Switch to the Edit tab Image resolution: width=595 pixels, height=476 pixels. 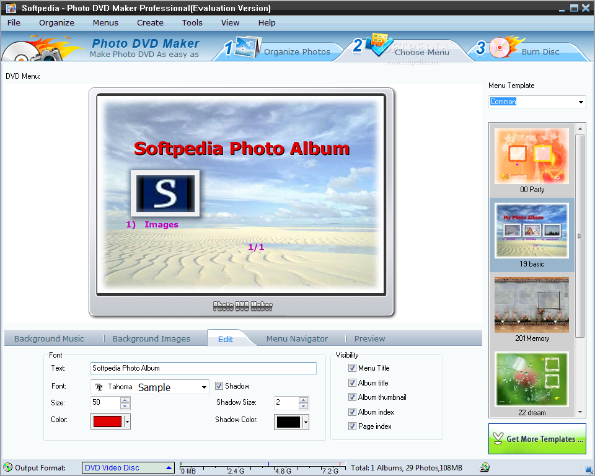click(226, 339)
